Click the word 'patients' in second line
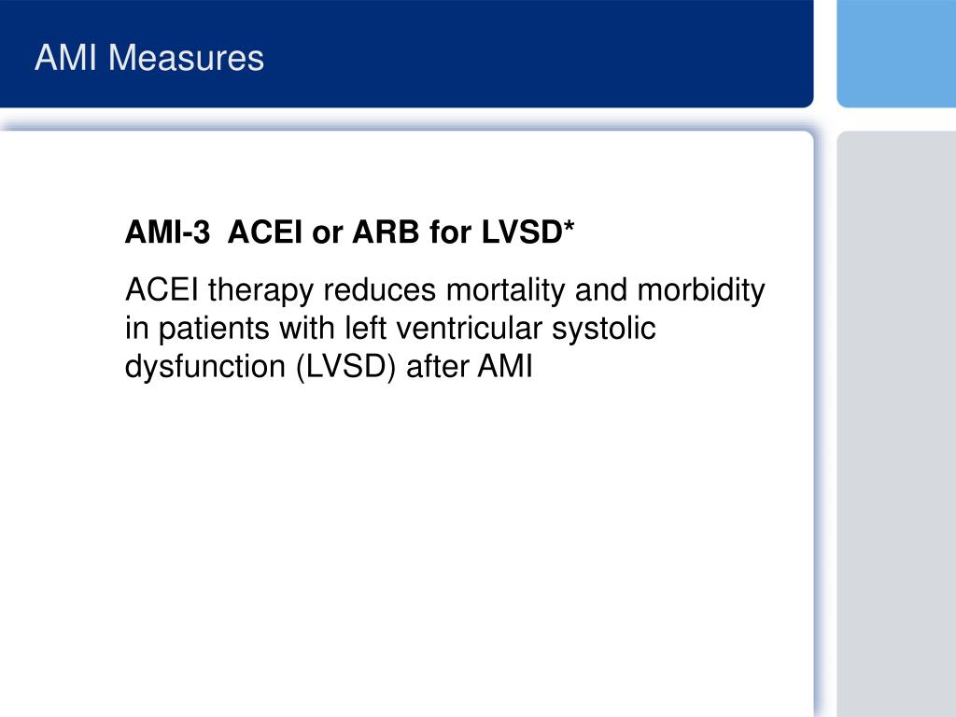Viewport: 956px width, 717px height. pos(214,330)
